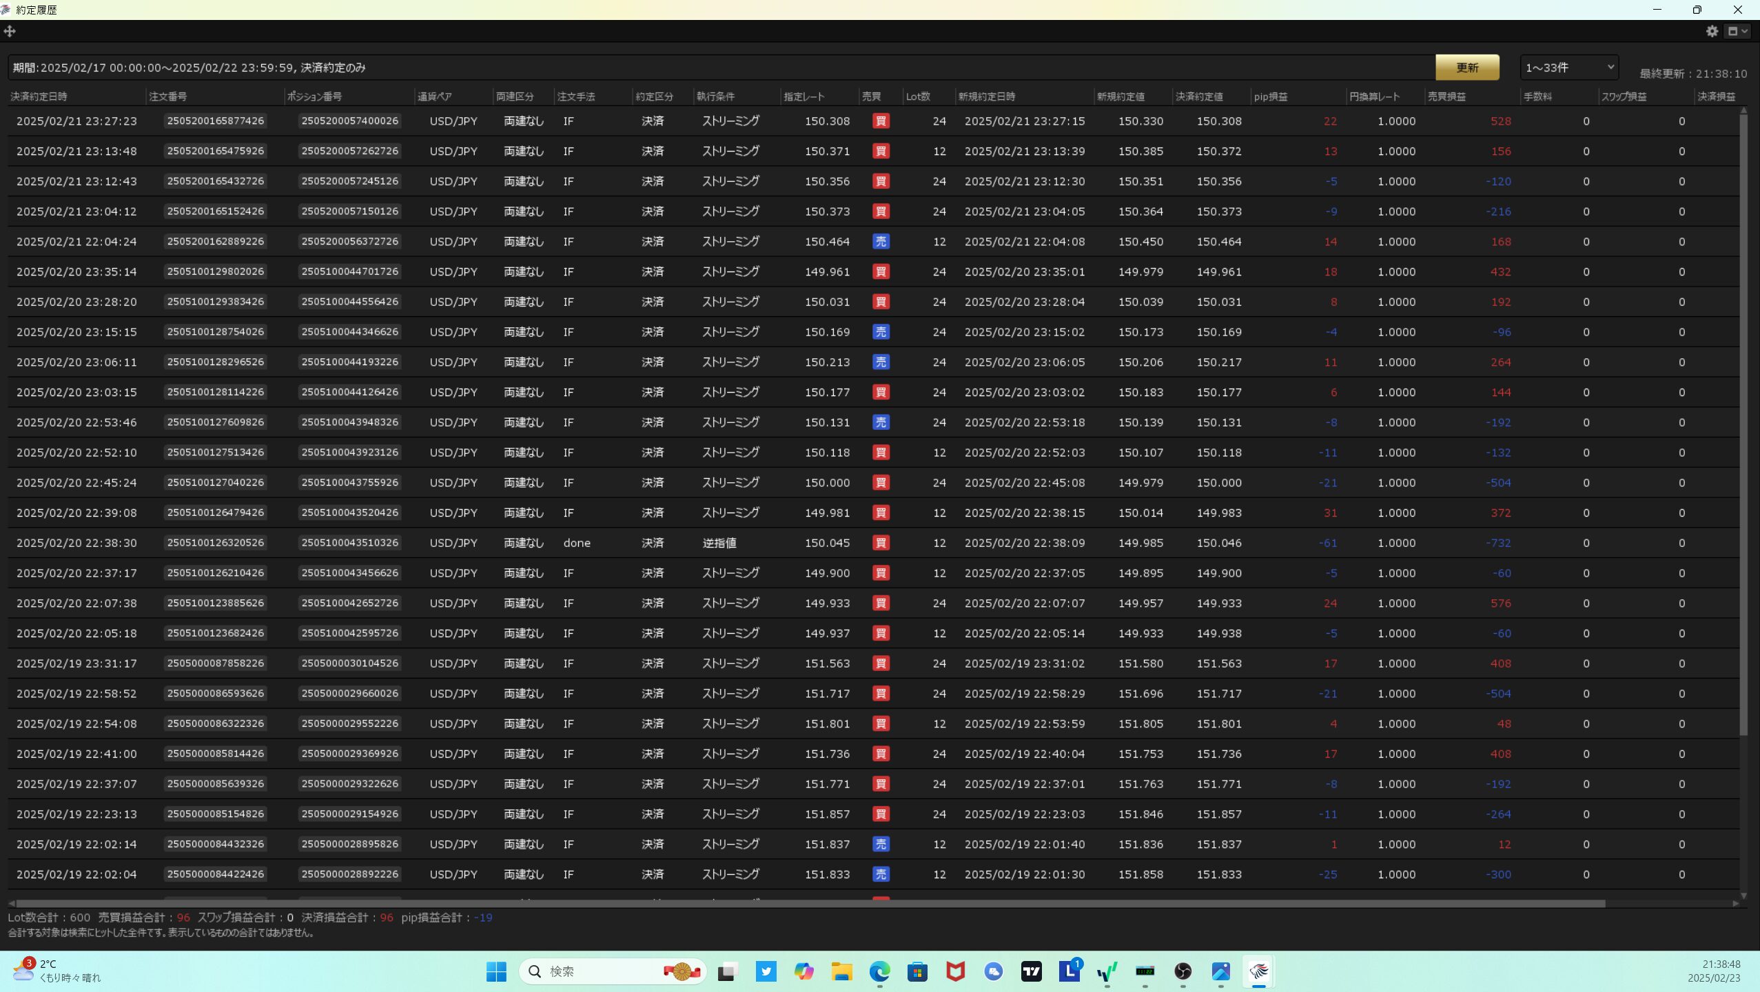Open the settings gear in the panel toolbar
This screenshot has width=1760, height=992.
click(1712, 31)
